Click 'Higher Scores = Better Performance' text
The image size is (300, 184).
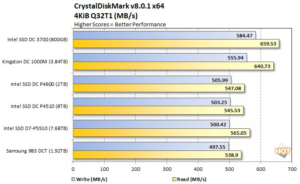point(120,25)
